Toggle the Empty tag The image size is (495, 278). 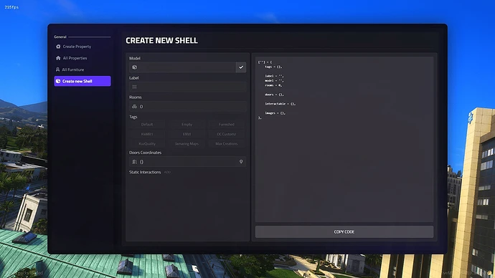click(x=187, y=125)
